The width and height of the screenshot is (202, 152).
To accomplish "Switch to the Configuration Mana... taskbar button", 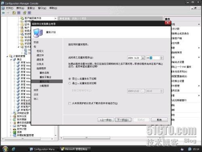I will 43,149.
